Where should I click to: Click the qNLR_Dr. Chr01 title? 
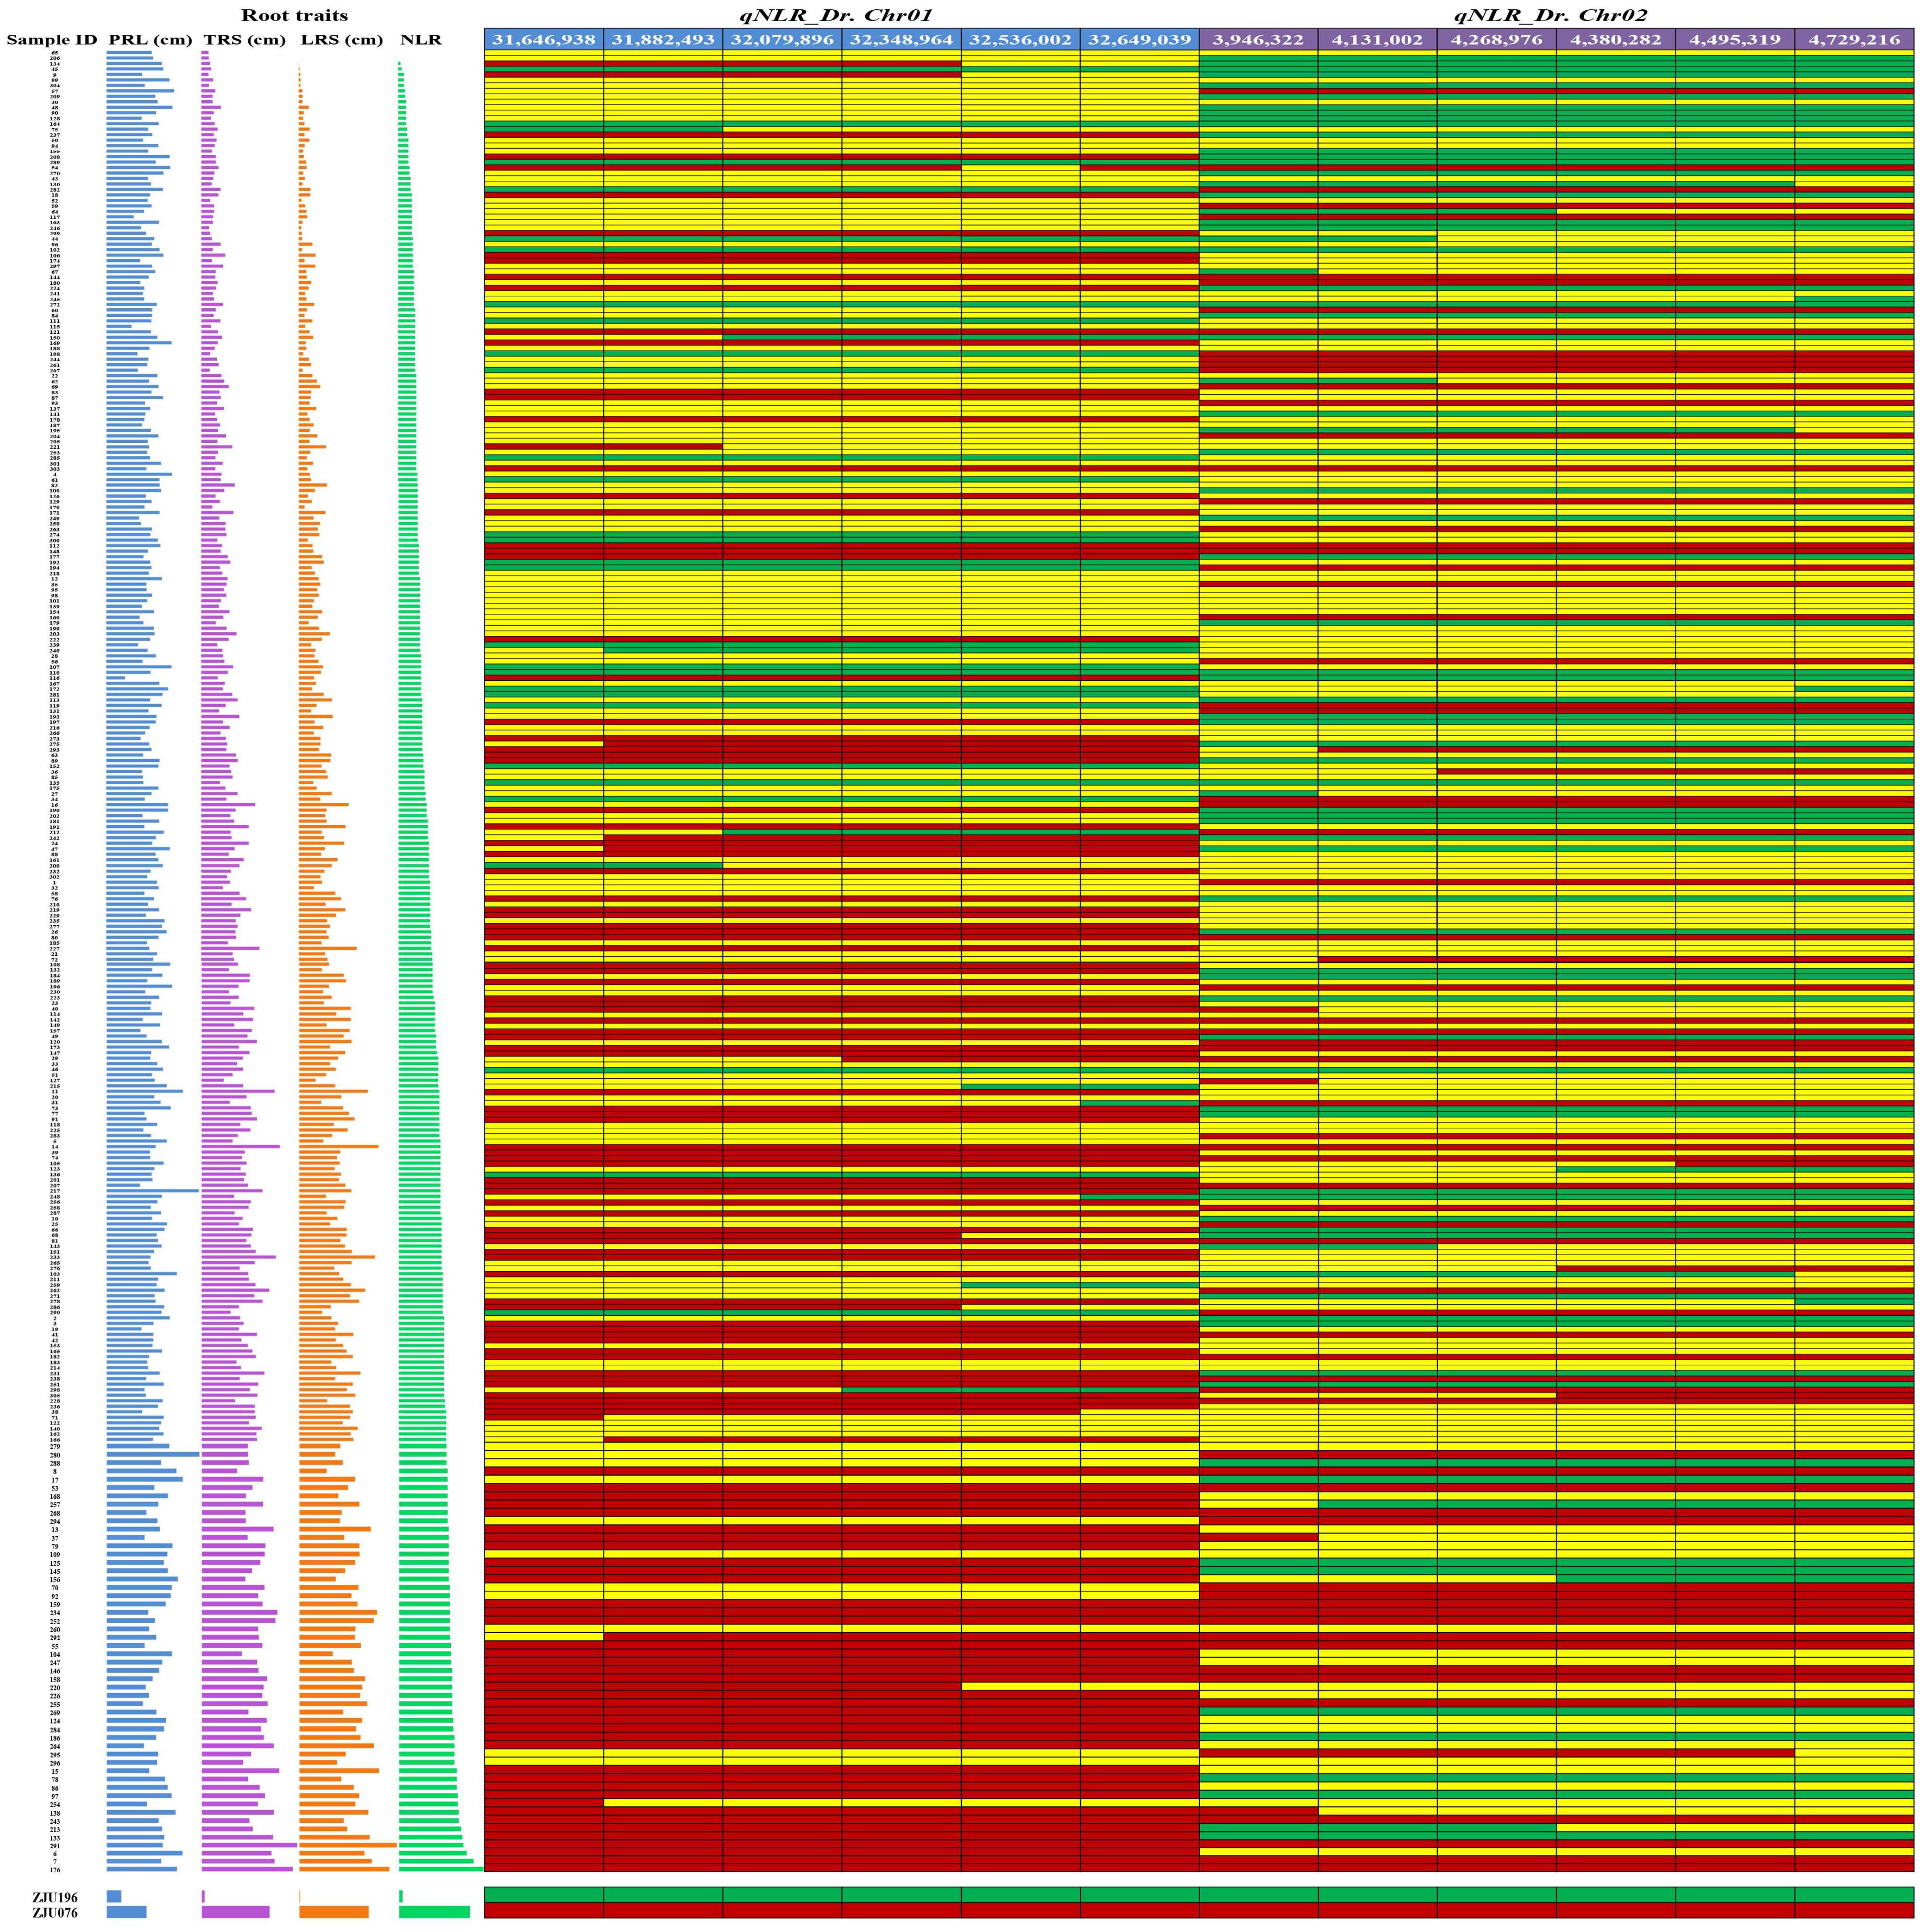tap(835, 15)
